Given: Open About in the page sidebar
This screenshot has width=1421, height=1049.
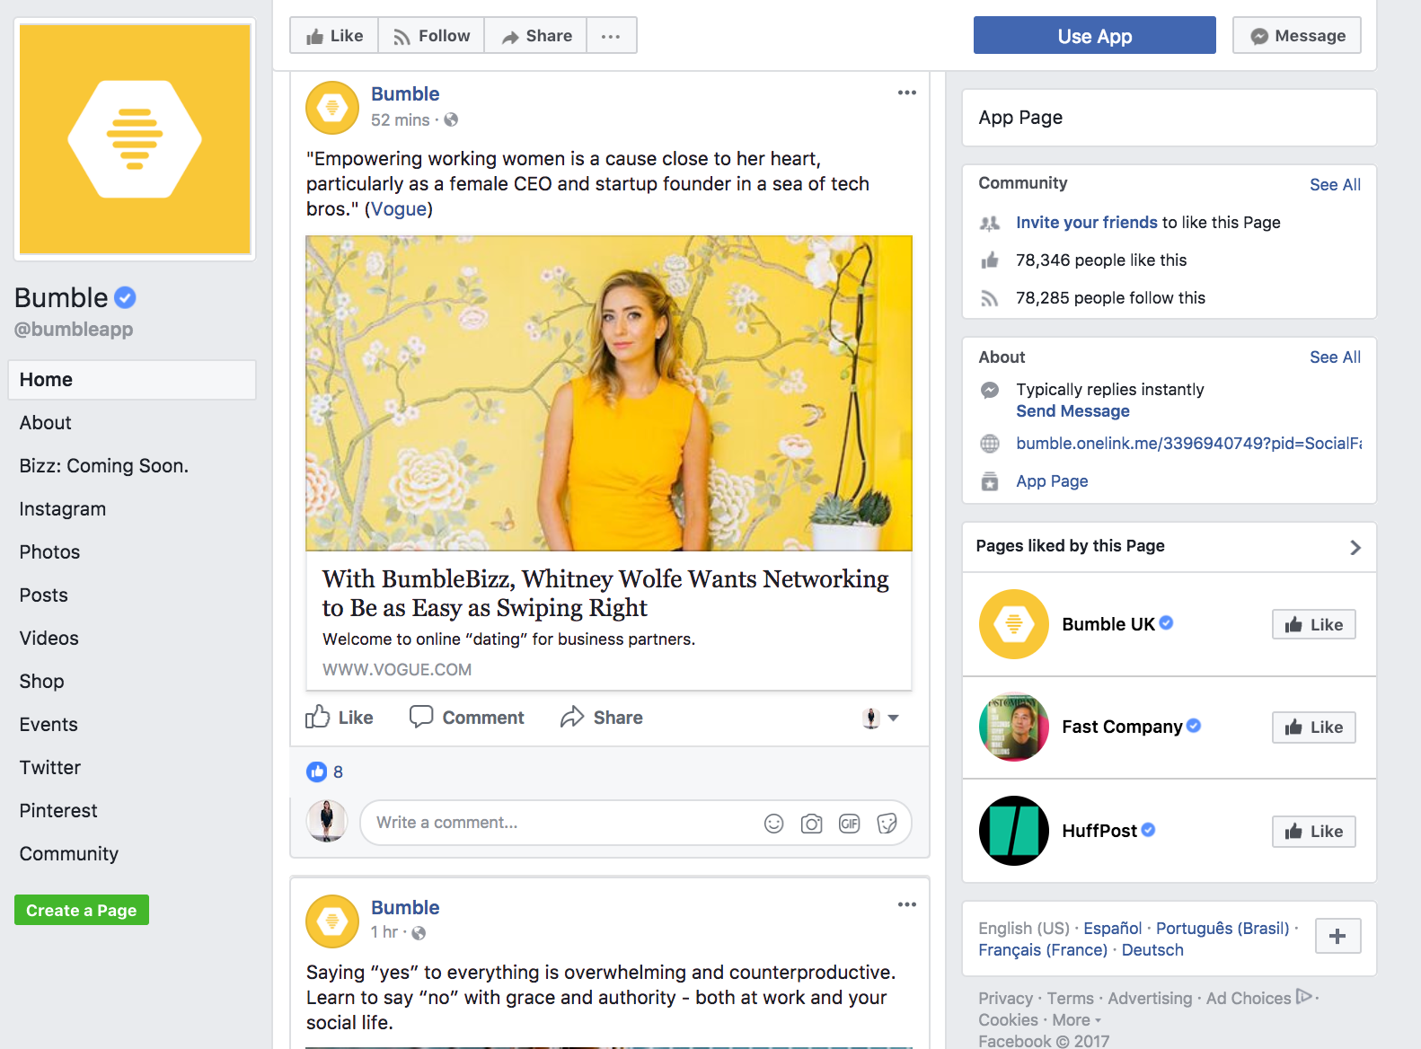Looking at the screenshot, I should pyautogui.click(x=46, y=423).
